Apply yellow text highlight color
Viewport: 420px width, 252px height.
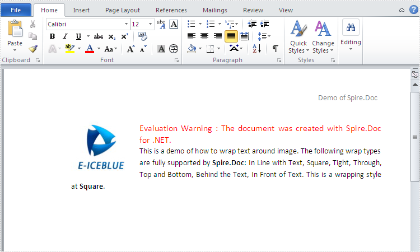point(70,49)
